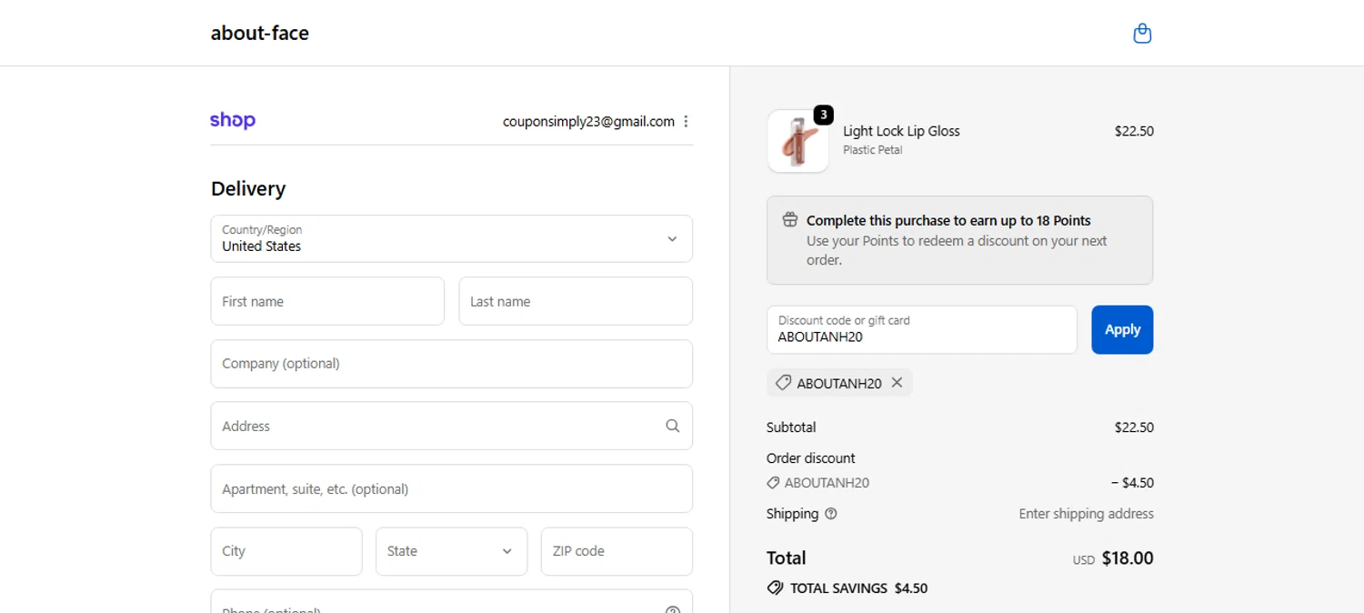Click into the Address field

click(x=451, y=426)
